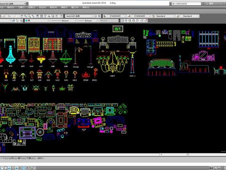
Task: Open the AutoCAD workspace dropdown in toolbar
Action: pos(80,16)
